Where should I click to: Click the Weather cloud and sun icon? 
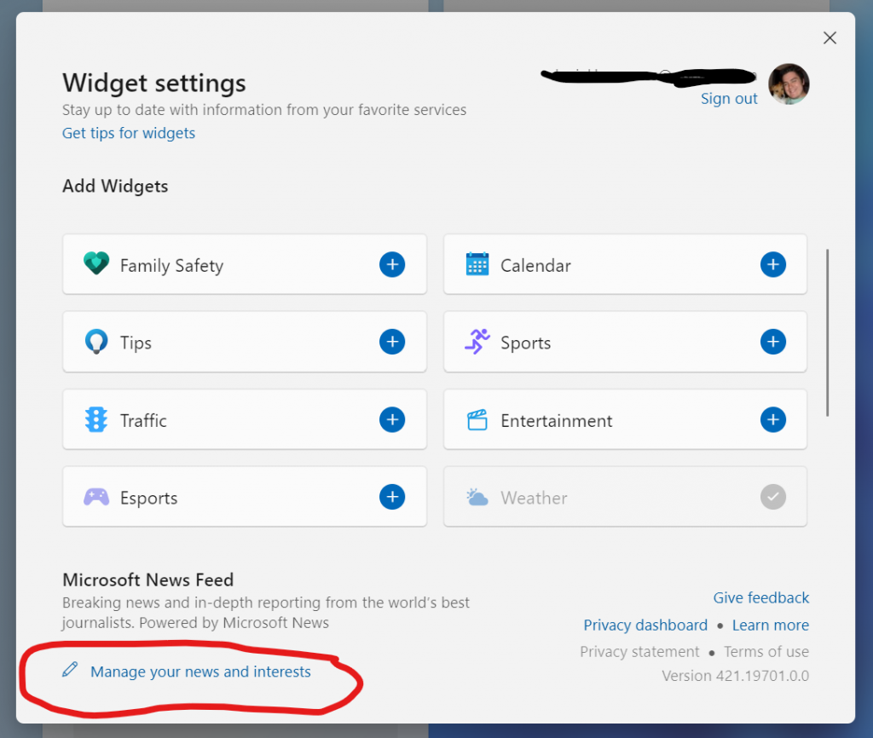(x=477, y=497)
